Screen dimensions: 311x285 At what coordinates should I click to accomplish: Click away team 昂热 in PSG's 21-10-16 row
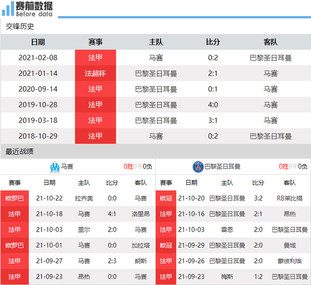tap(290, 214)
